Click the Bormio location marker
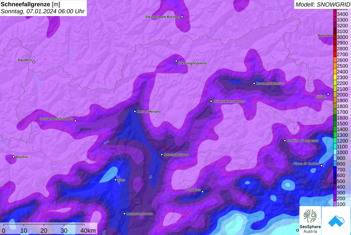The width and height of the screenshot is (351, 235). click(x=14, y=157)
